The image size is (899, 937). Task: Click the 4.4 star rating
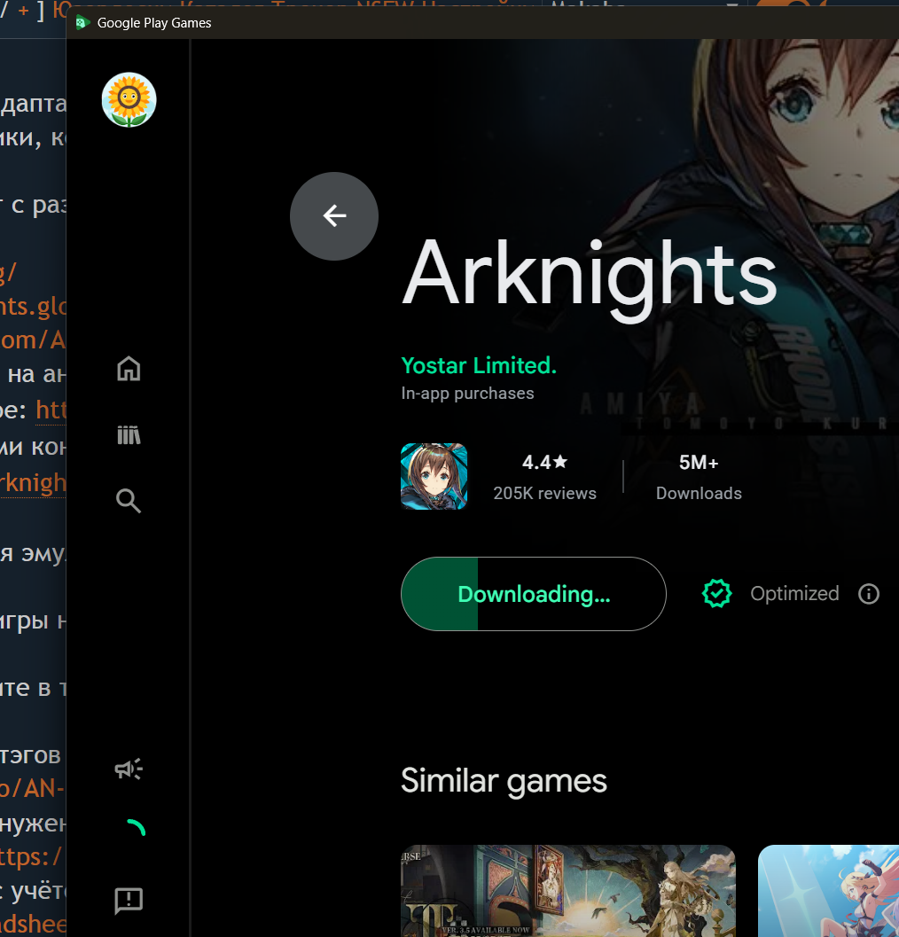pos(544,462)
